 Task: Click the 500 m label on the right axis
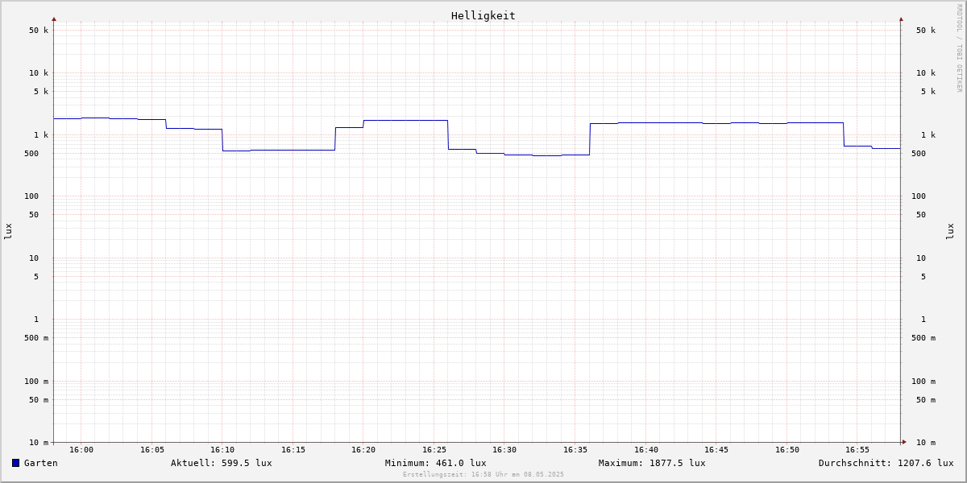click(x=923, y=338)
